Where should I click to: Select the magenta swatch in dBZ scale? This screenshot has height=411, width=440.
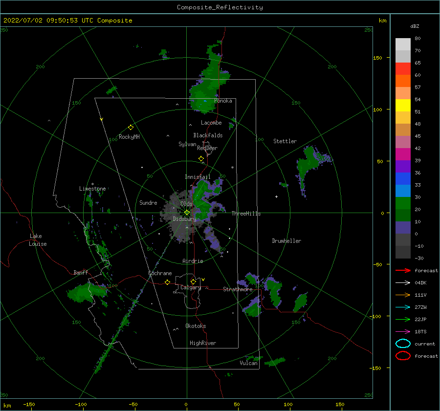pyautogui.click(x=403, y=154)
